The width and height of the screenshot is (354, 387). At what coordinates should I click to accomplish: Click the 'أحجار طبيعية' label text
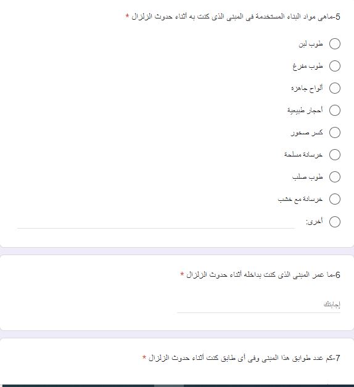[x=305, y=110]
